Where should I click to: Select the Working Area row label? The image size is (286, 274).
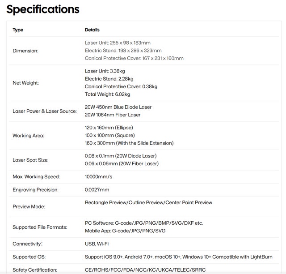click(28, 136)
